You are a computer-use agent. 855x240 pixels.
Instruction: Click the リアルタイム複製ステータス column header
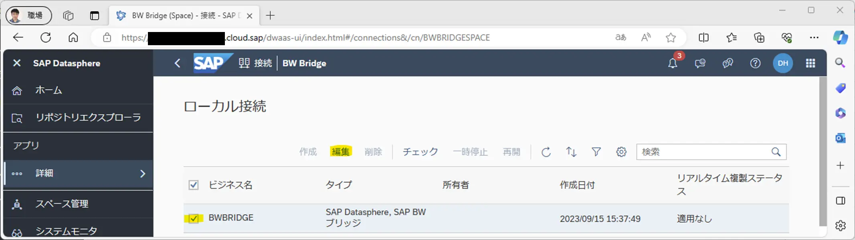(730, 184)
